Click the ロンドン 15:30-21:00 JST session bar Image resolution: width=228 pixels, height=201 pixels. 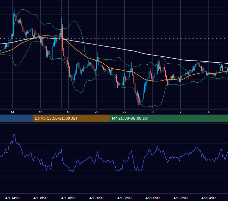click(x=71, y=118)
